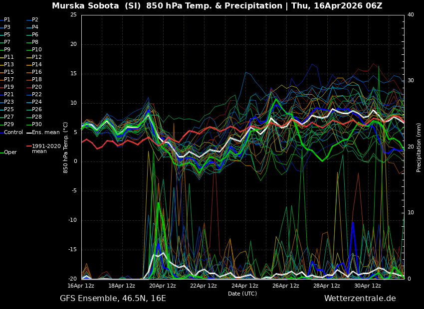Click the white Ens. mean line swatch

click(x=28, y=133)
